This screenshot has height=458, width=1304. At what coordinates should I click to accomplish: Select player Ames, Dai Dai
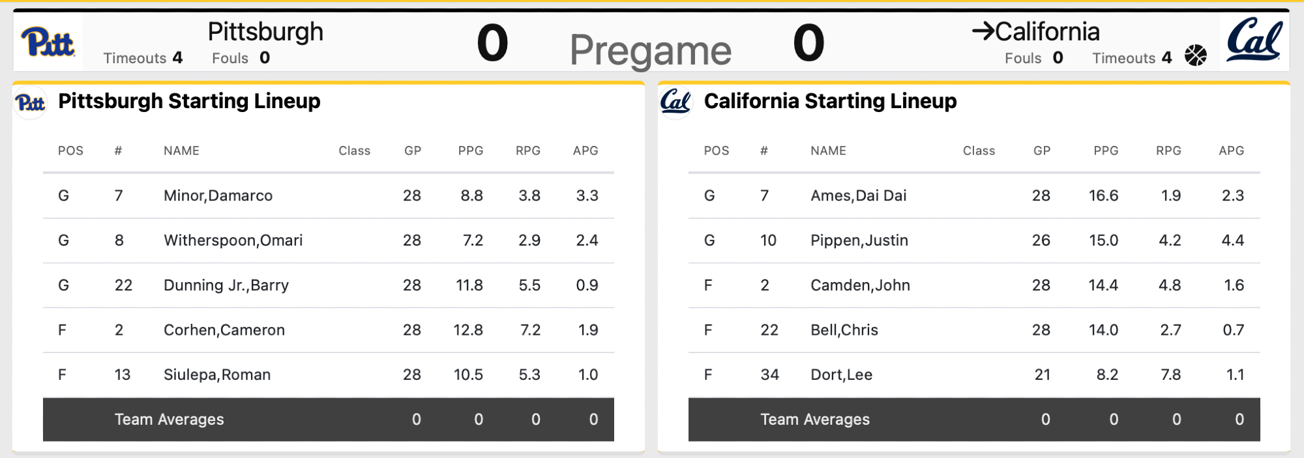858,195
